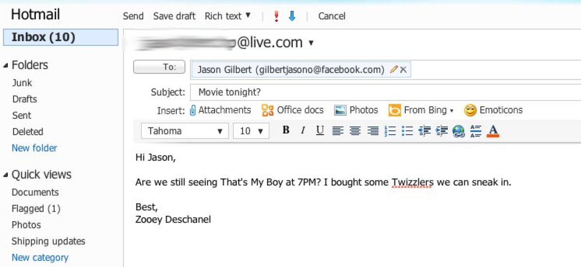The image size is (581, 267).
Task: Mark message as high priority
Action: (x=276, y=16)
